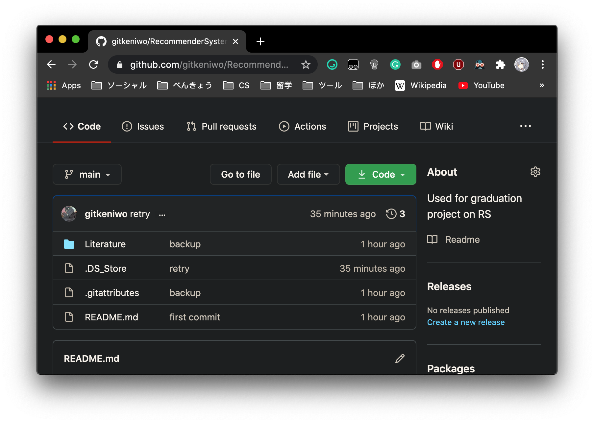Viewport: 594px width, 423px height.
Task: Reload the page
Action: 94,64
